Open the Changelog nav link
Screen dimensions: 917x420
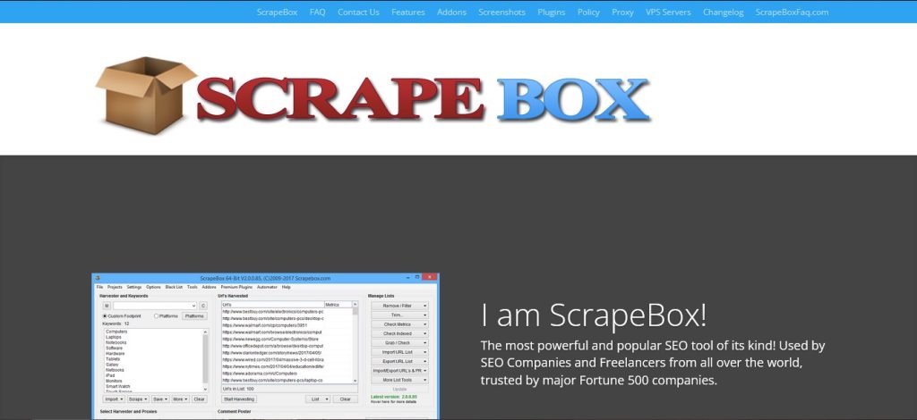(x=723, y=12)
